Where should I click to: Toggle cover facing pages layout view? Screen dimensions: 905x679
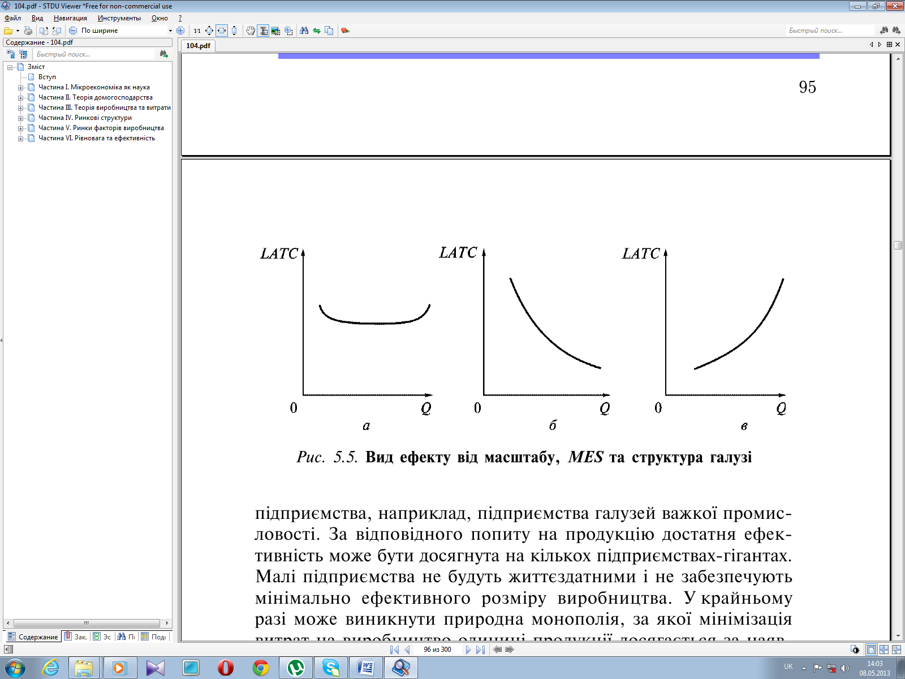tap(896, 650)
